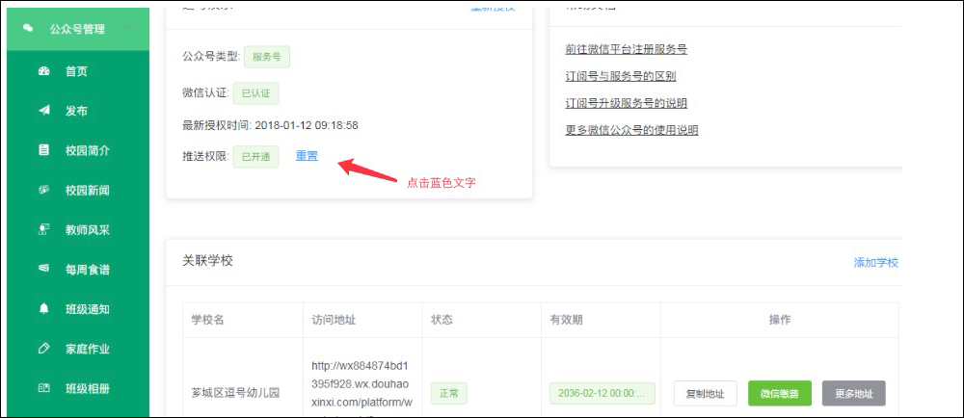964x418 pixels.
Task: Click the 添加学校 link
Action: point(876,263)
